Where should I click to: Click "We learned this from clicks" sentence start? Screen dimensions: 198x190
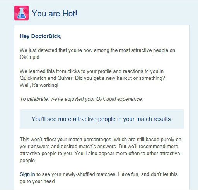[x=51, y=71]
